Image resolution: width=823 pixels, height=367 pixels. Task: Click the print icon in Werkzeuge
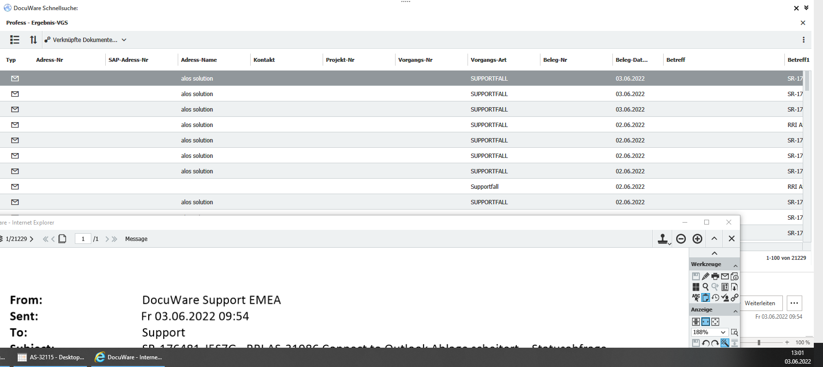point(715,276)
